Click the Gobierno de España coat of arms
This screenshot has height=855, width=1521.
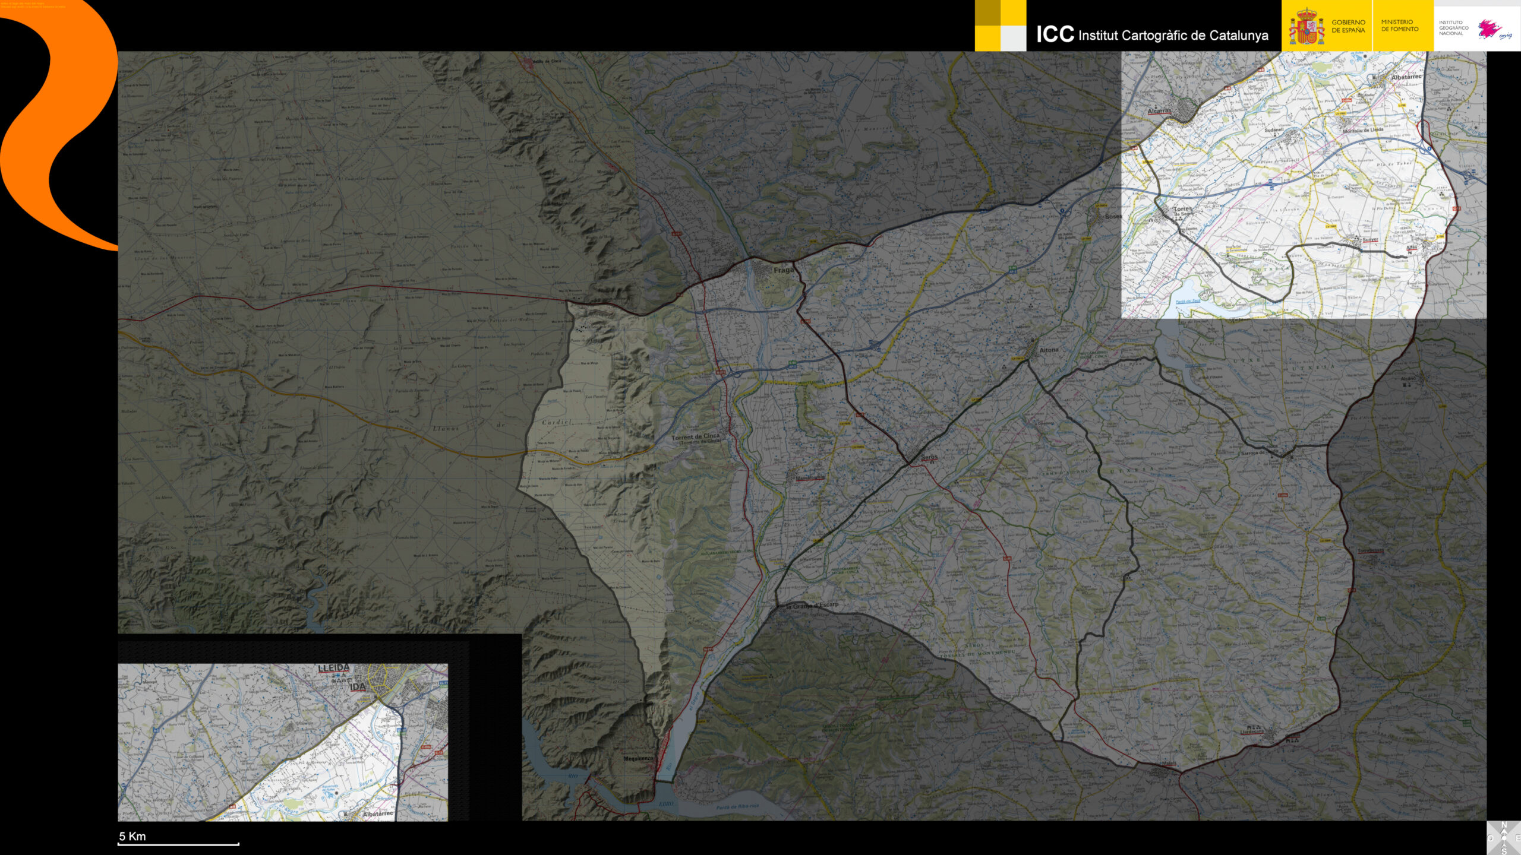tap(1306, 27)
